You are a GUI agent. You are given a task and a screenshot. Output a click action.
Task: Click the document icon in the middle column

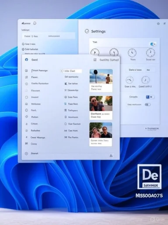(x=66, y=117)
